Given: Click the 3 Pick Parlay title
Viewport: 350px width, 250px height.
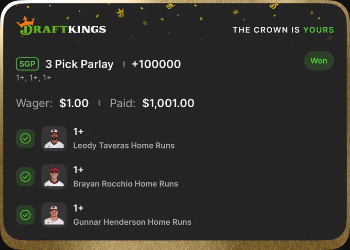Looking at the screenshot, I should click(x=79, y=64).
